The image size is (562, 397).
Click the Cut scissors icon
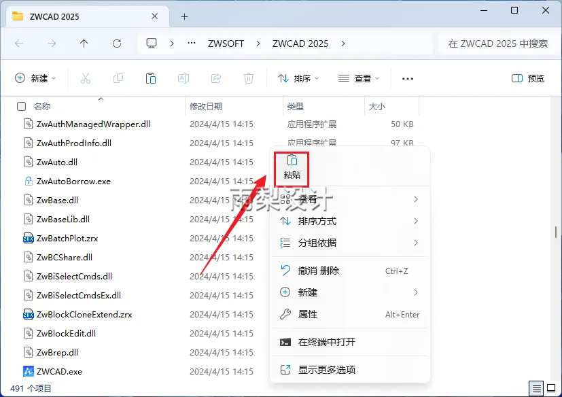click(x=86, y=78)
